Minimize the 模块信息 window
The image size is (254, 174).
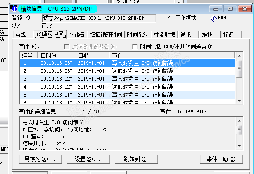pyautogui.click(x=215, y=9)
